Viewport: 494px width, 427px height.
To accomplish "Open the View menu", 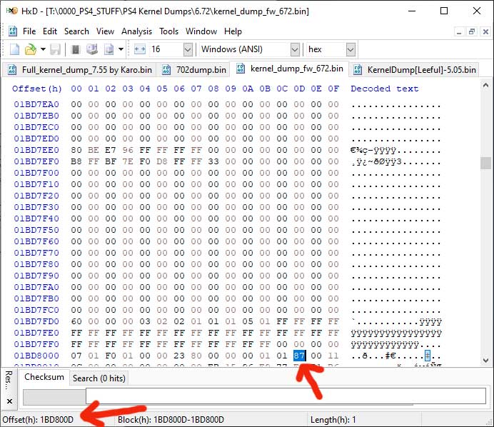I will pos(105,31).
